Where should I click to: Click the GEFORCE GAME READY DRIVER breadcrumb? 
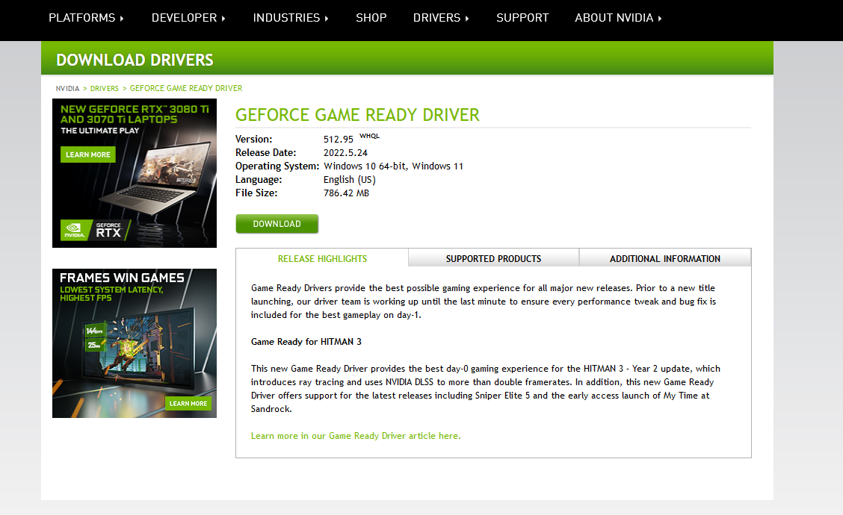[x=185, y=88]
